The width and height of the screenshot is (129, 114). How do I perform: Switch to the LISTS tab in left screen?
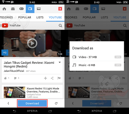[40, 17]
